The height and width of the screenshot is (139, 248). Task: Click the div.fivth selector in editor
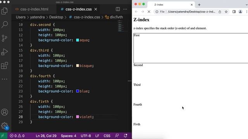[x=40, y=102]
